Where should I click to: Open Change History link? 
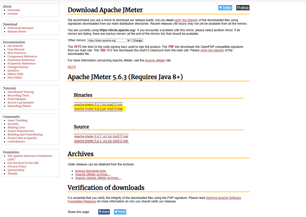pos(18,67)
